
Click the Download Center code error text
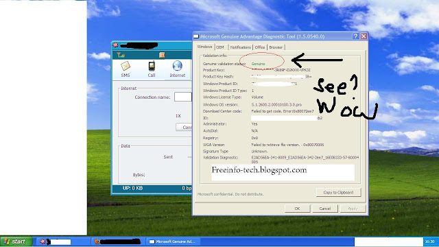tap(283, 111)
